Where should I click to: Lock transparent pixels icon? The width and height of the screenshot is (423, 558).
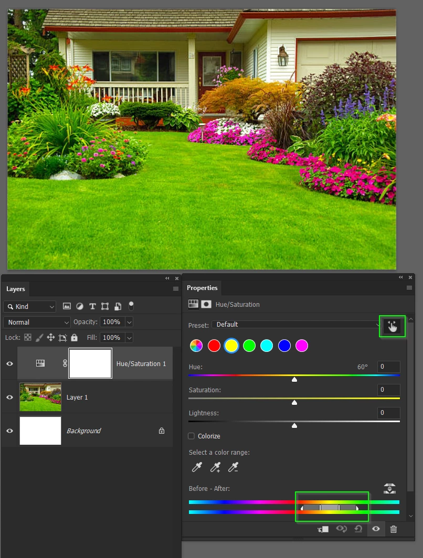pyautogui.click(x=28, y=337)
